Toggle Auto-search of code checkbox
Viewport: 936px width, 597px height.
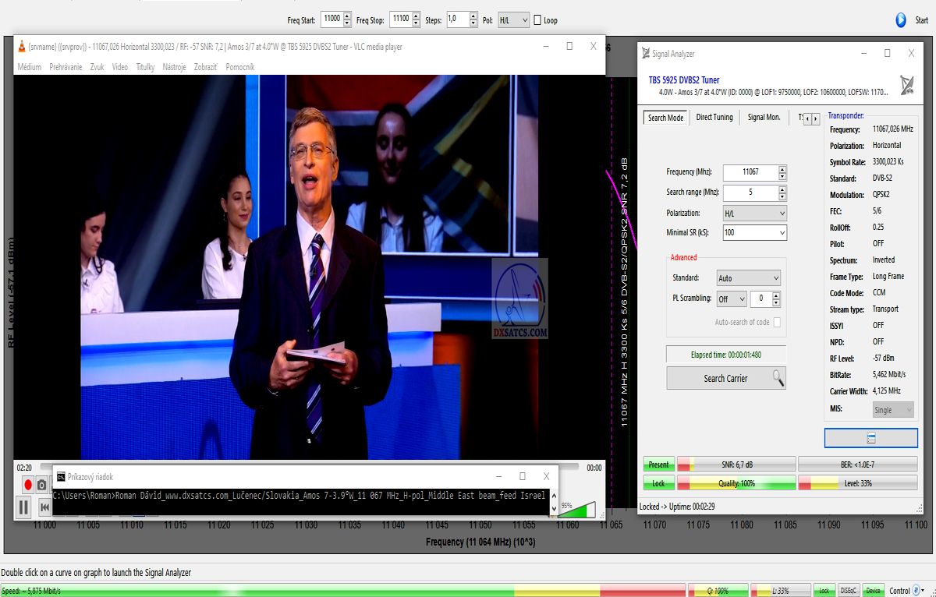[776, 322]
